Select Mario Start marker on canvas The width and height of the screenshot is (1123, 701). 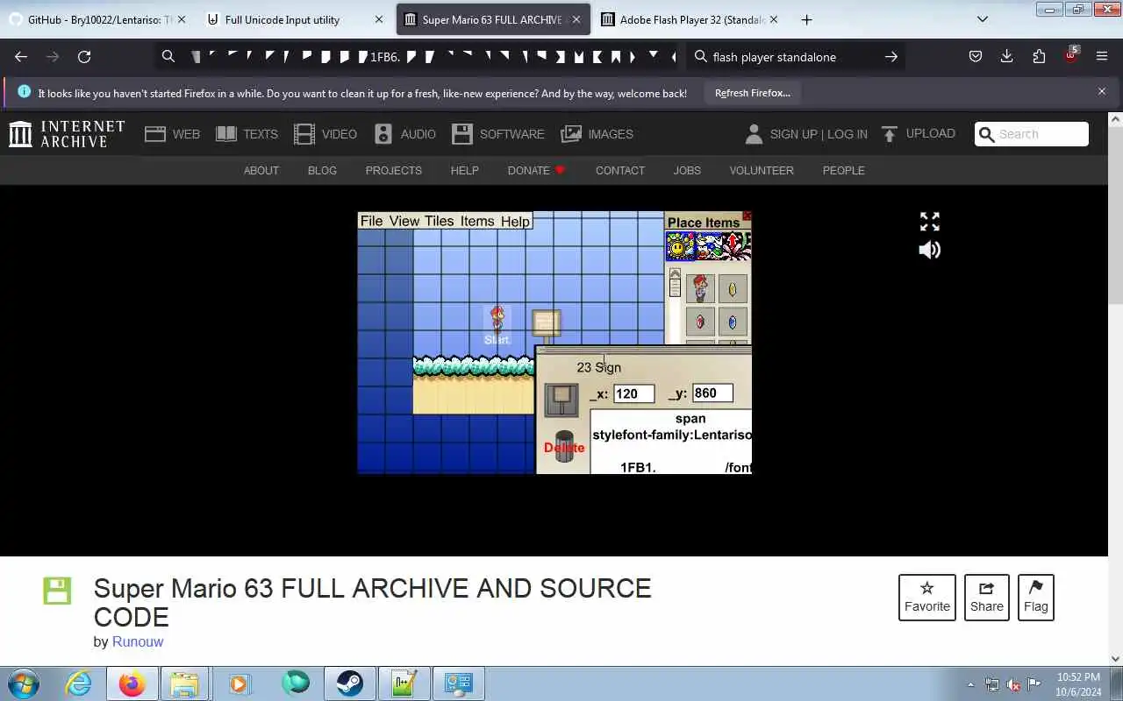[497, 325]
